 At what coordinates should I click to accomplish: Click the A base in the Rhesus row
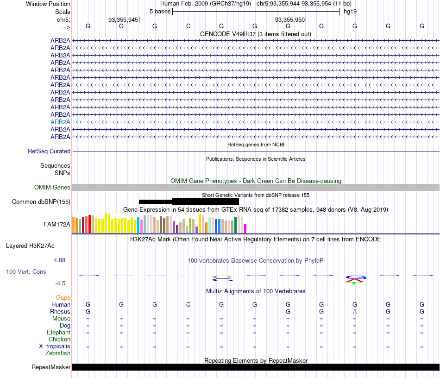[355, 311]
